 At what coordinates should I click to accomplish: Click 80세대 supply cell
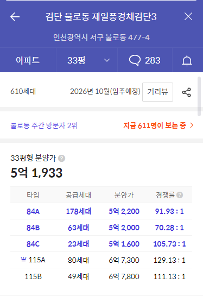[x=79, y=260]
